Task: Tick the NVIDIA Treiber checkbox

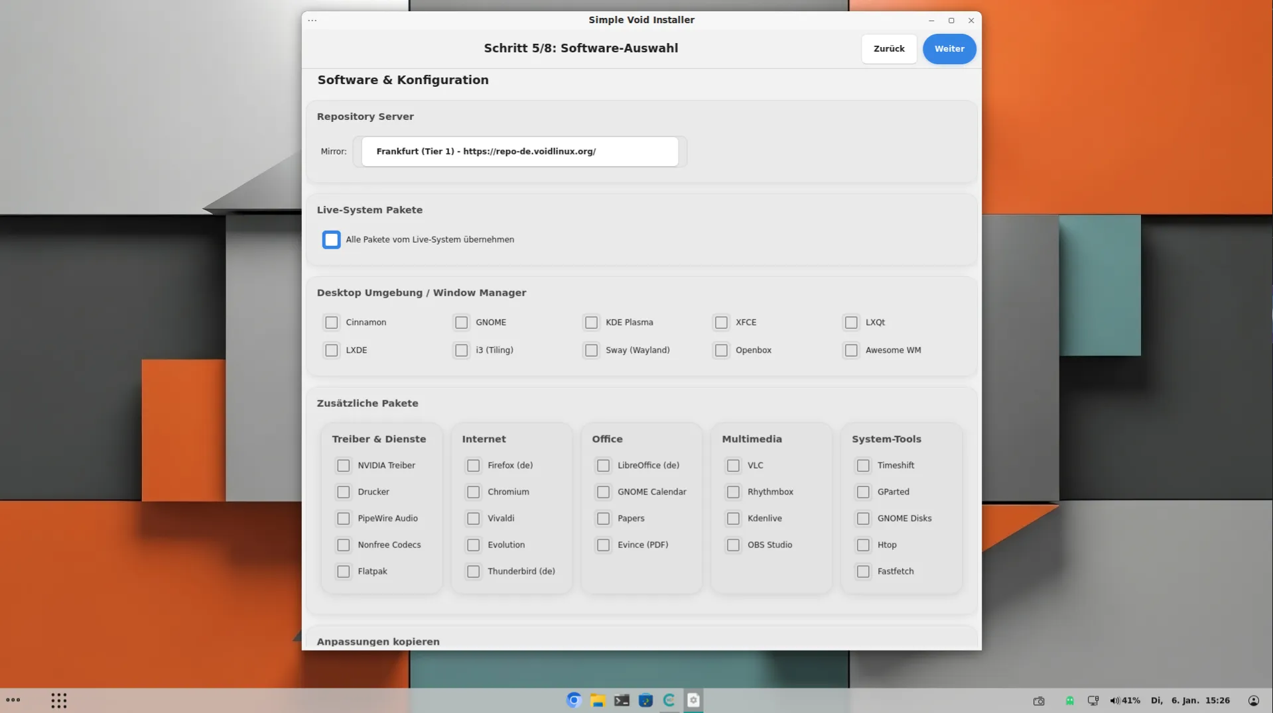Action: coord(343,466)
